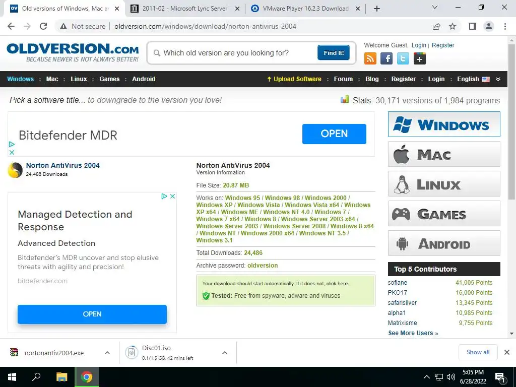
Task: Click See More Users link
Action: pos(413,333)
